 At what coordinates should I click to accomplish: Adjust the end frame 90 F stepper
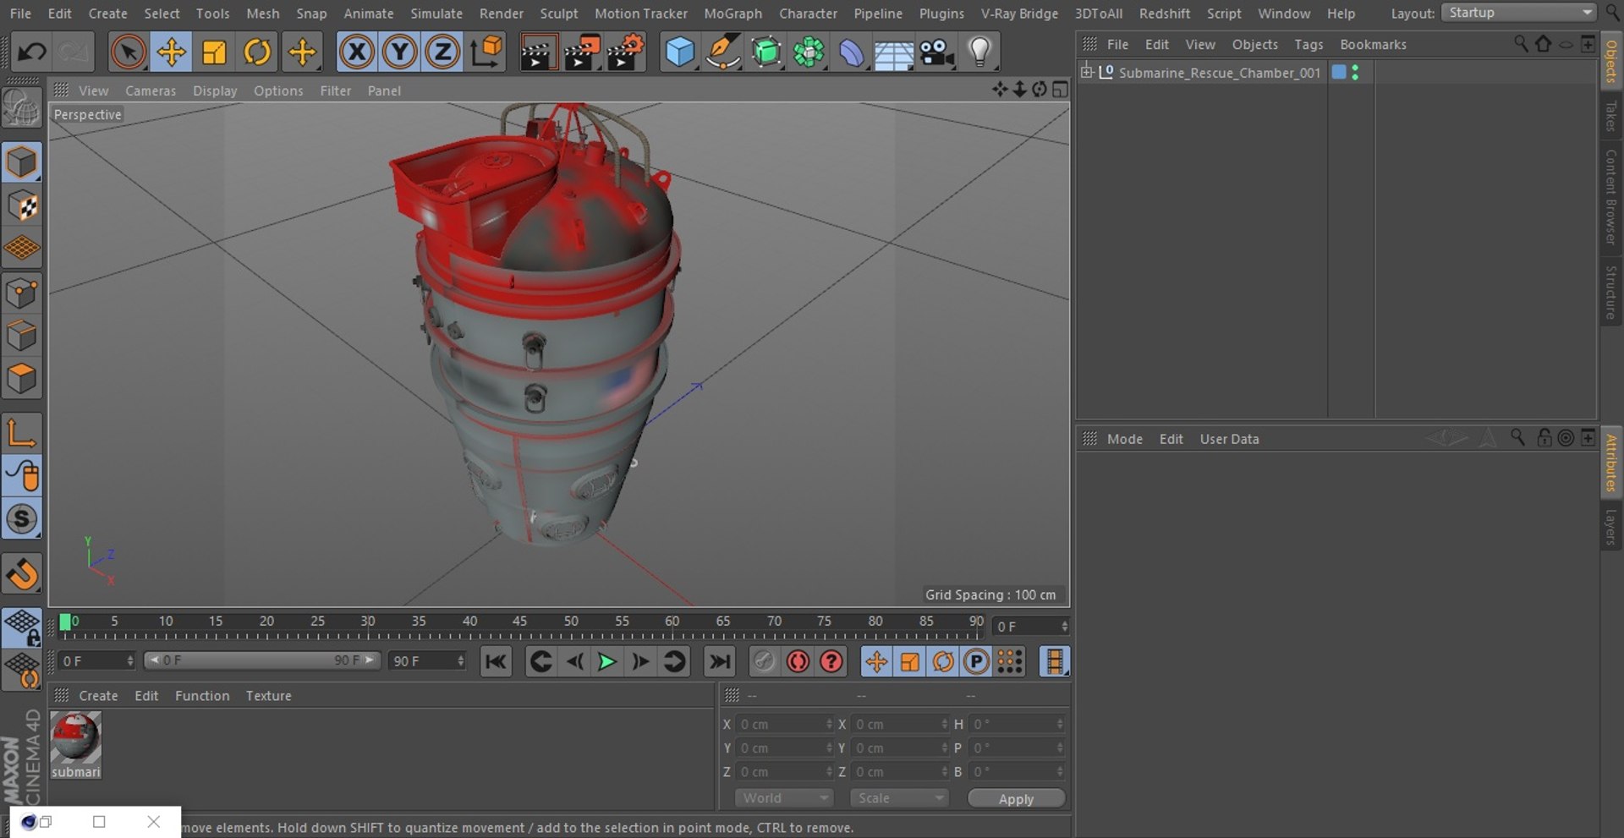click(461, 661)
